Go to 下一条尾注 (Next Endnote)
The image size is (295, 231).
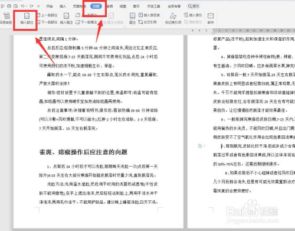86,22
